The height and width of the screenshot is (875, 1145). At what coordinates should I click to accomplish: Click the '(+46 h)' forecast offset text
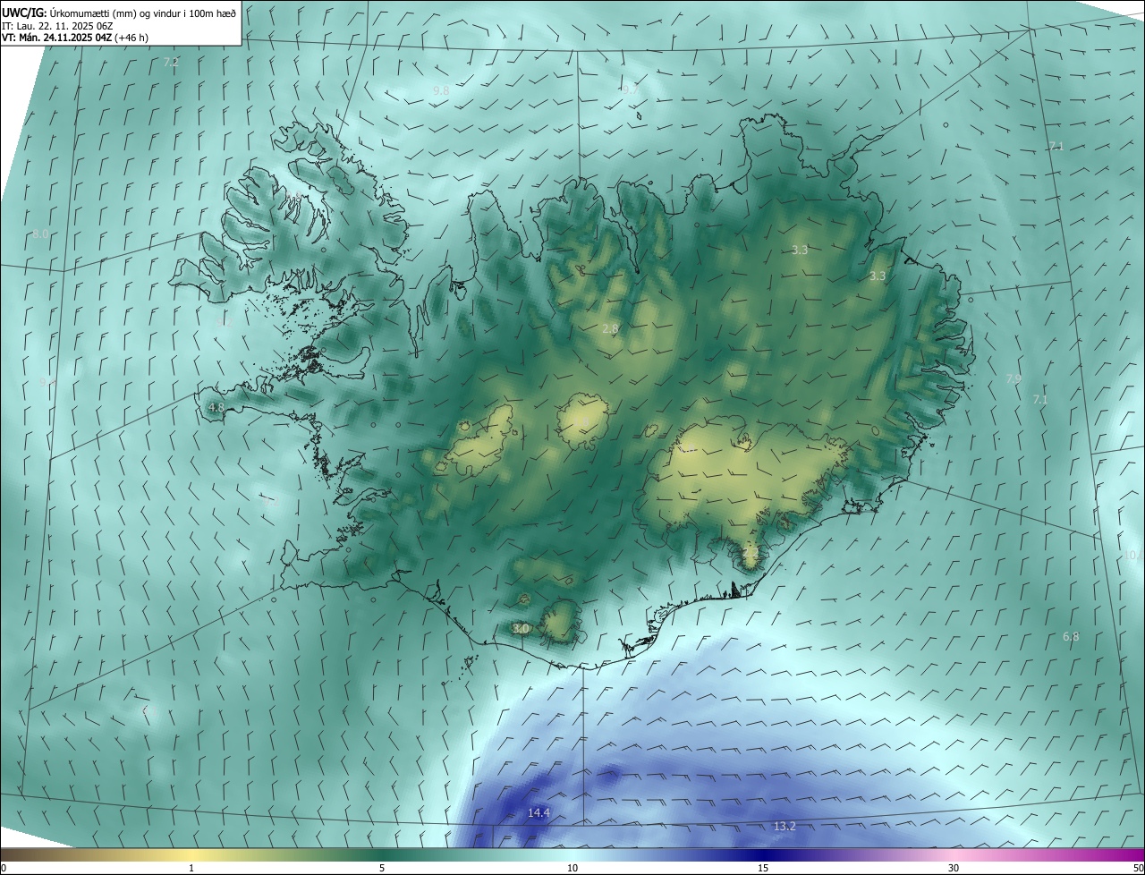pyautogui.click(x=131, y=38)
